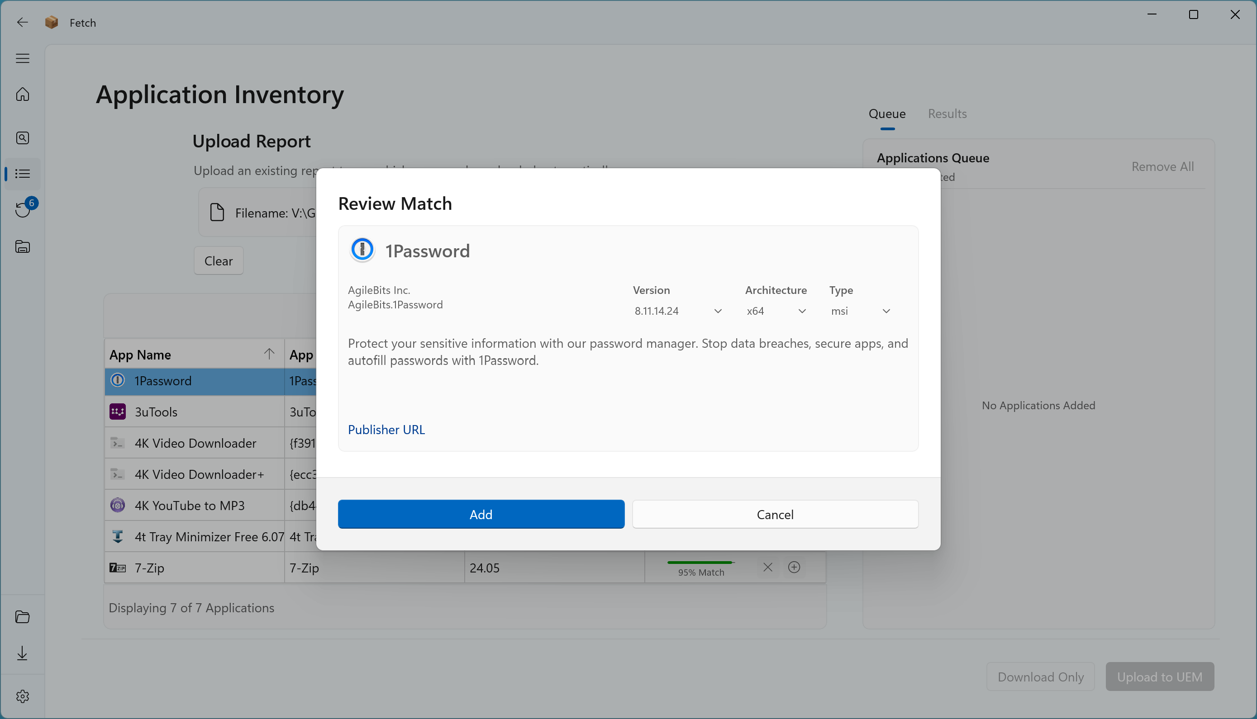Viewport: 1257px width, 719px height.
Task: Open the Publisher URL link
Action: coord(386,430)
